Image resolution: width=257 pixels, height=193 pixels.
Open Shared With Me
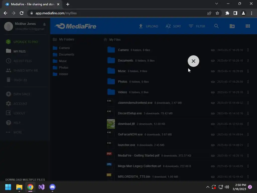click(22, 70)
